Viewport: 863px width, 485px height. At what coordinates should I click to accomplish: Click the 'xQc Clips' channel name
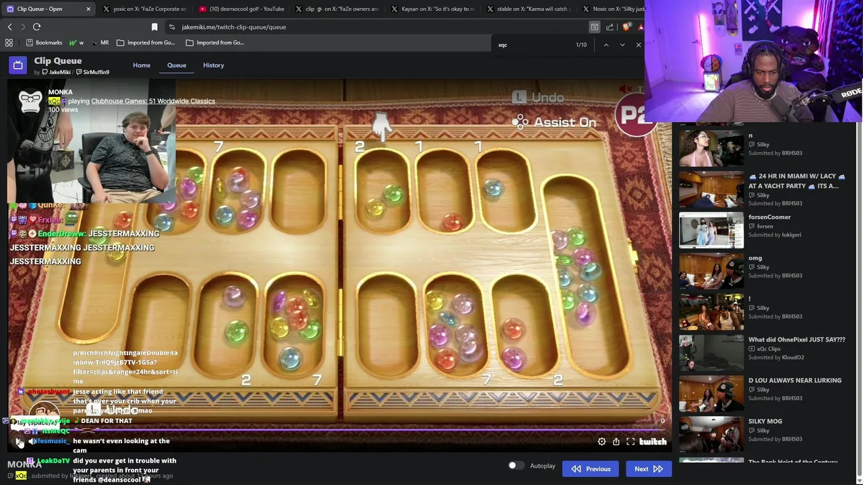[769, 349]
